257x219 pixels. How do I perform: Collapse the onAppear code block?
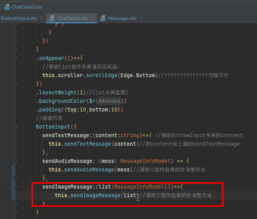pyautogui.click(x=15, y=58)
